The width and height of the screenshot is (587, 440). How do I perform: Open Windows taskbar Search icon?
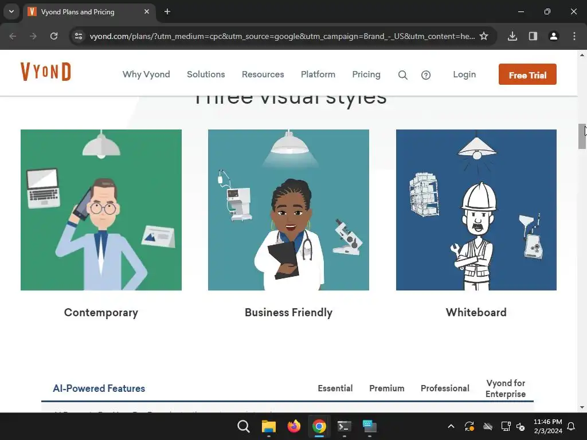point(243,426)
